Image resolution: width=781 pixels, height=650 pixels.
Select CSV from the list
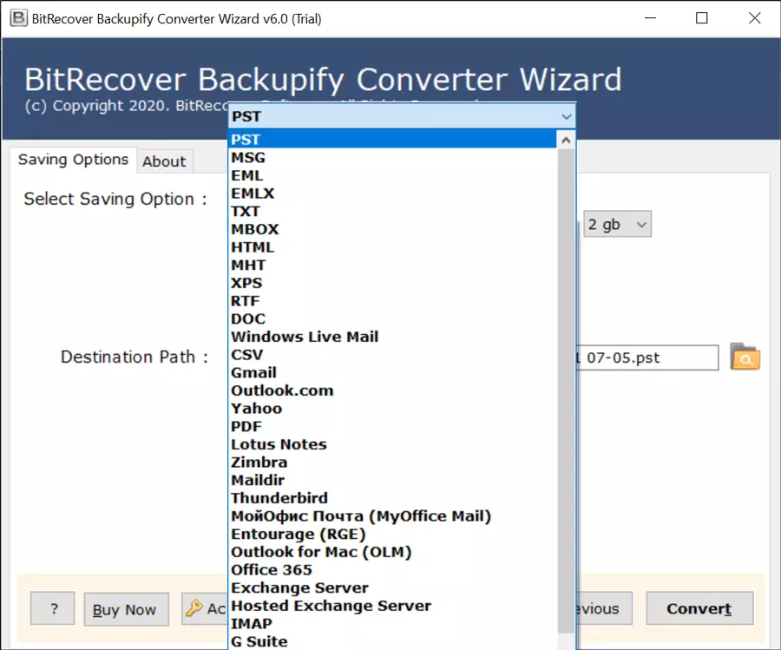pos(392,355)
